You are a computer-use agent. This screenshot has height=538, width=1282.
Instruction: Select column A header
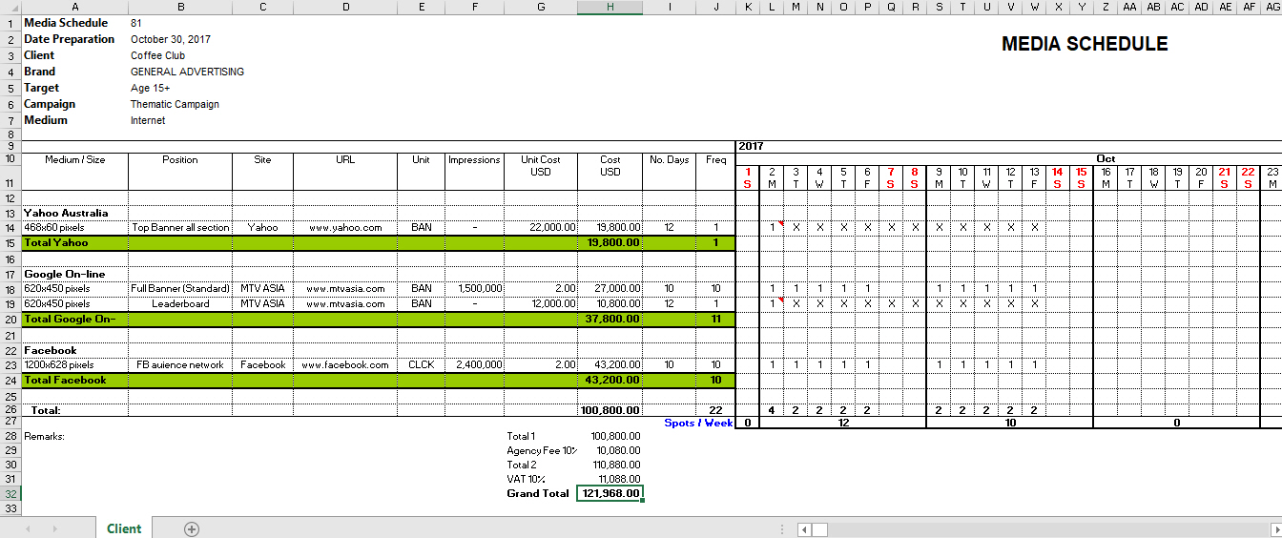pyautogui.click(x=74, y=7)
